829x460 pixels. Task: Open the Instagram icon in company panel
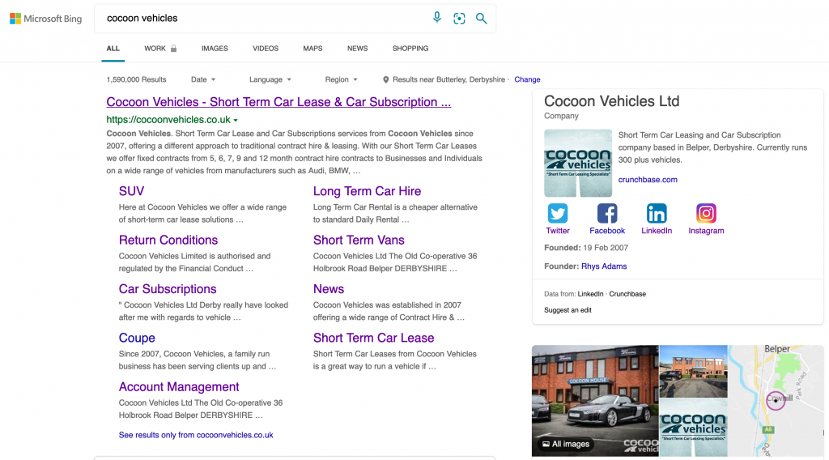(x=706, y=214)
